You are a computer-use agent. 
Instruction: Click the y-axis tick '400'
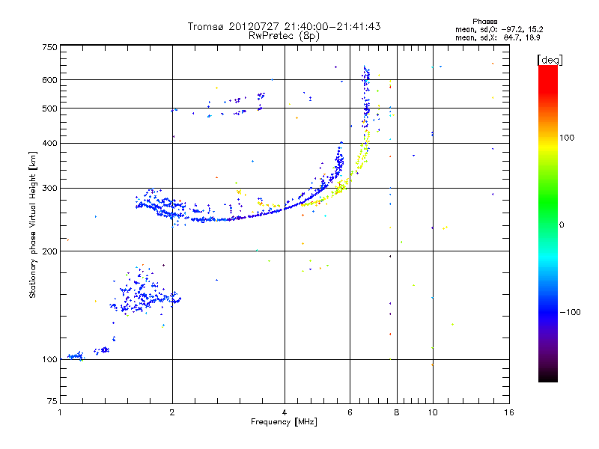49,144
